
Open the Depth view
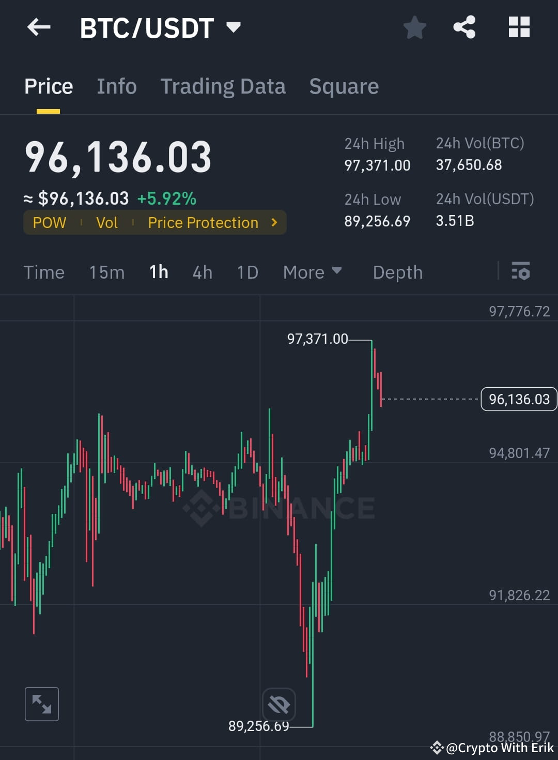click(397, 271)
